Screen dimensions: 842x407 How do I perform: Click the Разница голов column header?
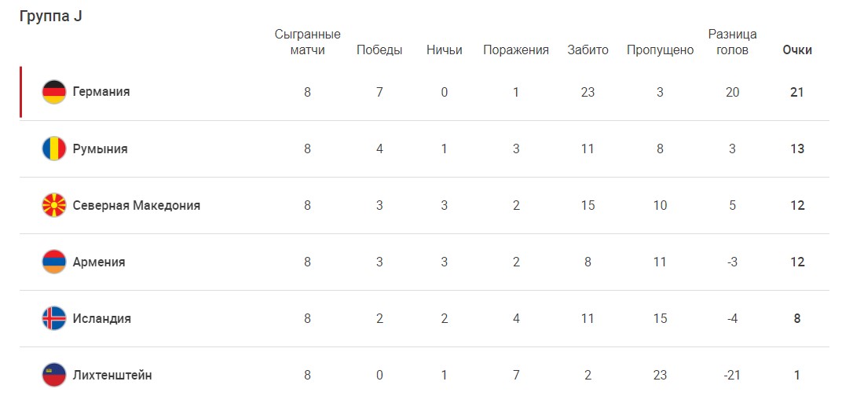tap(733, 42)
